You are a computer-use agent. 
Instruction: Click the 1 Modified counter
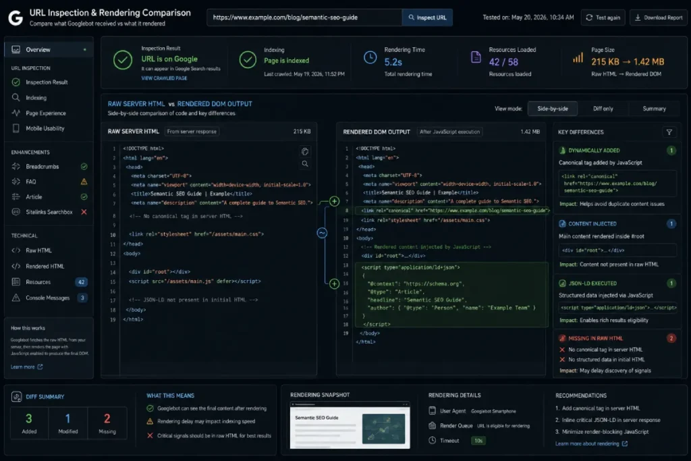(x=68, y=423)
